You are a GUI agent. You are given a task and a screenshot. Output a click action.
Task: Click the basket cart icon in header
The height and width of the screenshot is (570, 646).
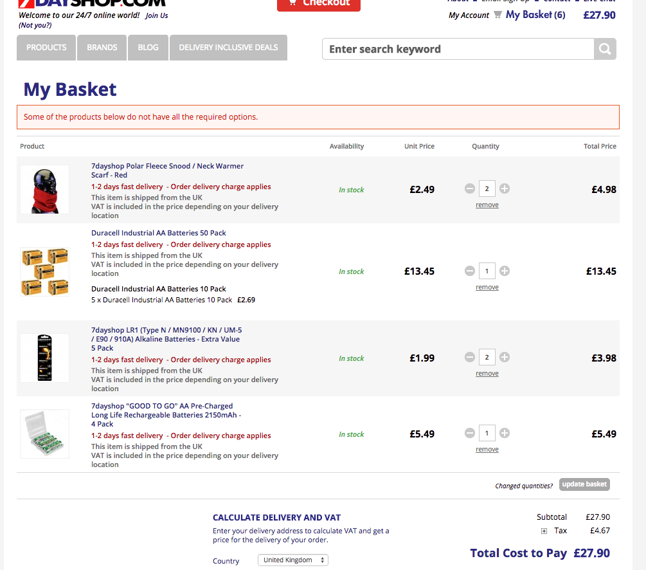(498, 15)
